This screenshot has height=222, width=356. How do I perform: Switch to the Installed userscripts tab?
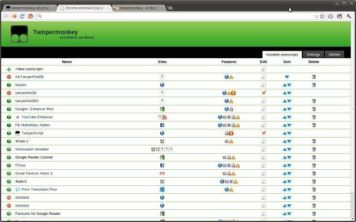(x=282, y=54)
